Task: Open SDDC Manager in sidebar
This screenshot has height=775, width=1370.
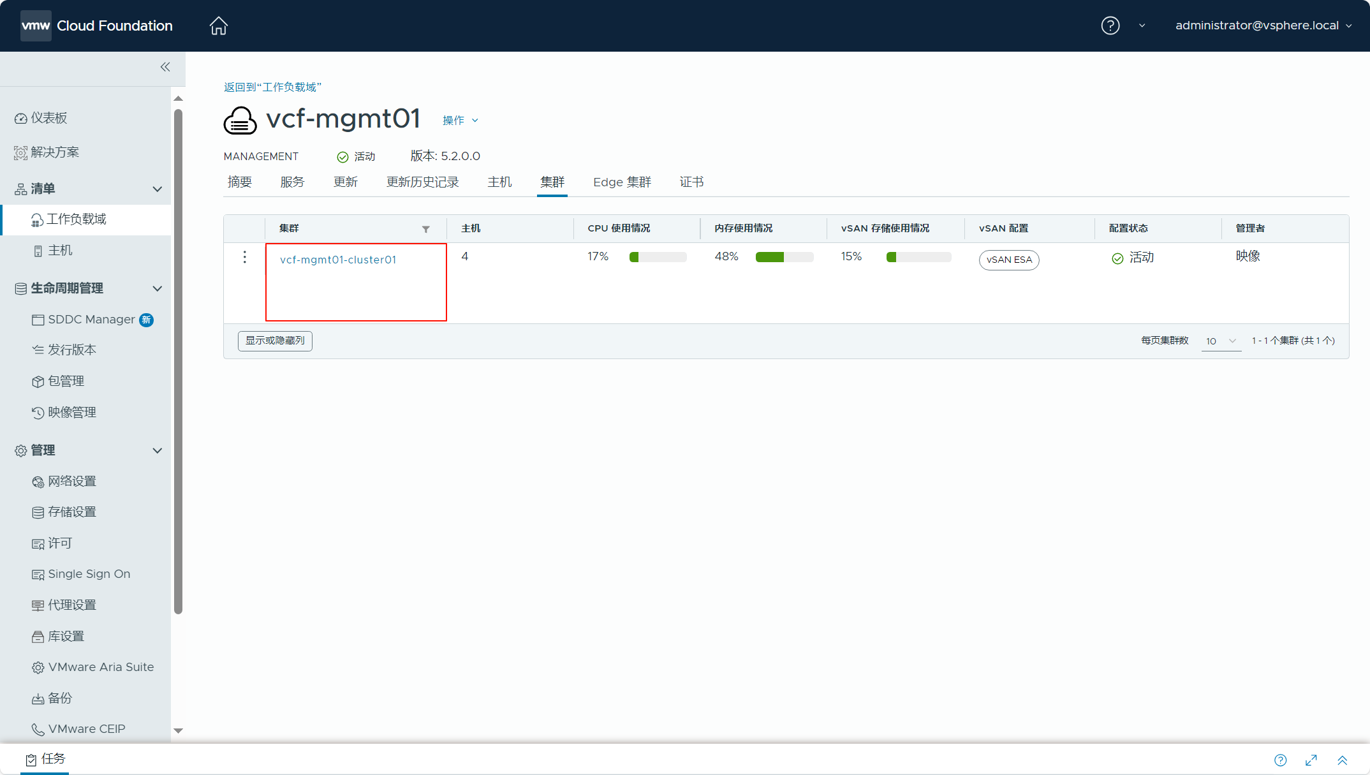Action: (91, 319)
